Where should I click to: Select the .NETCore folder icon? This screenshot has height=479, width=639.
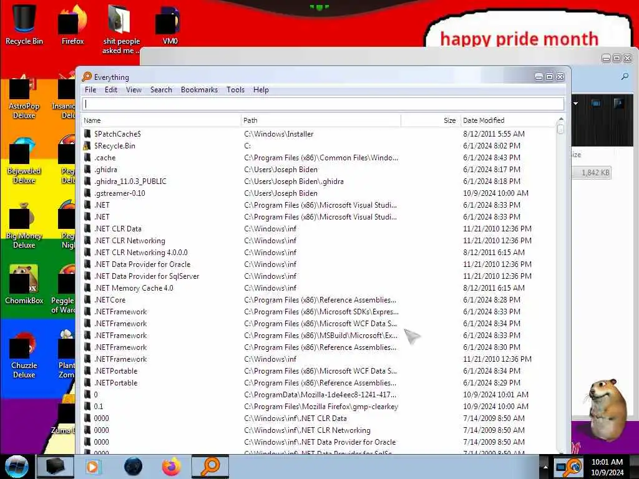87,299
